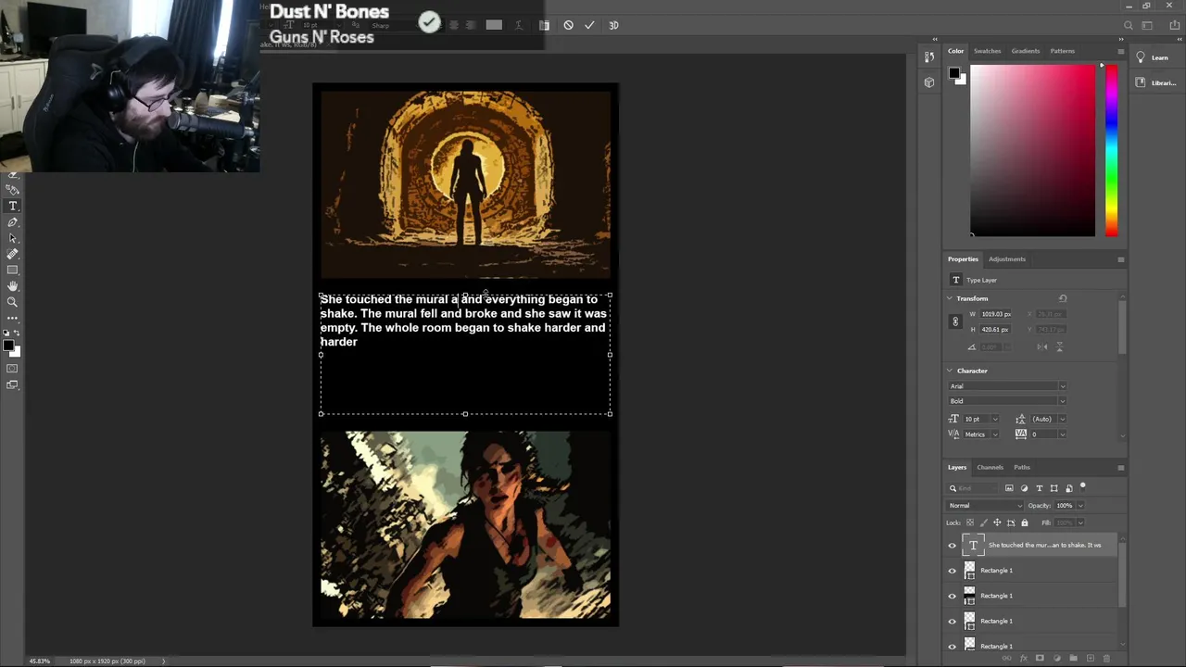Image resolution: width=1186 pixels, height=667 pixels.
Task: Open the Search icon at top right
Action: [x=1128, y=26]
